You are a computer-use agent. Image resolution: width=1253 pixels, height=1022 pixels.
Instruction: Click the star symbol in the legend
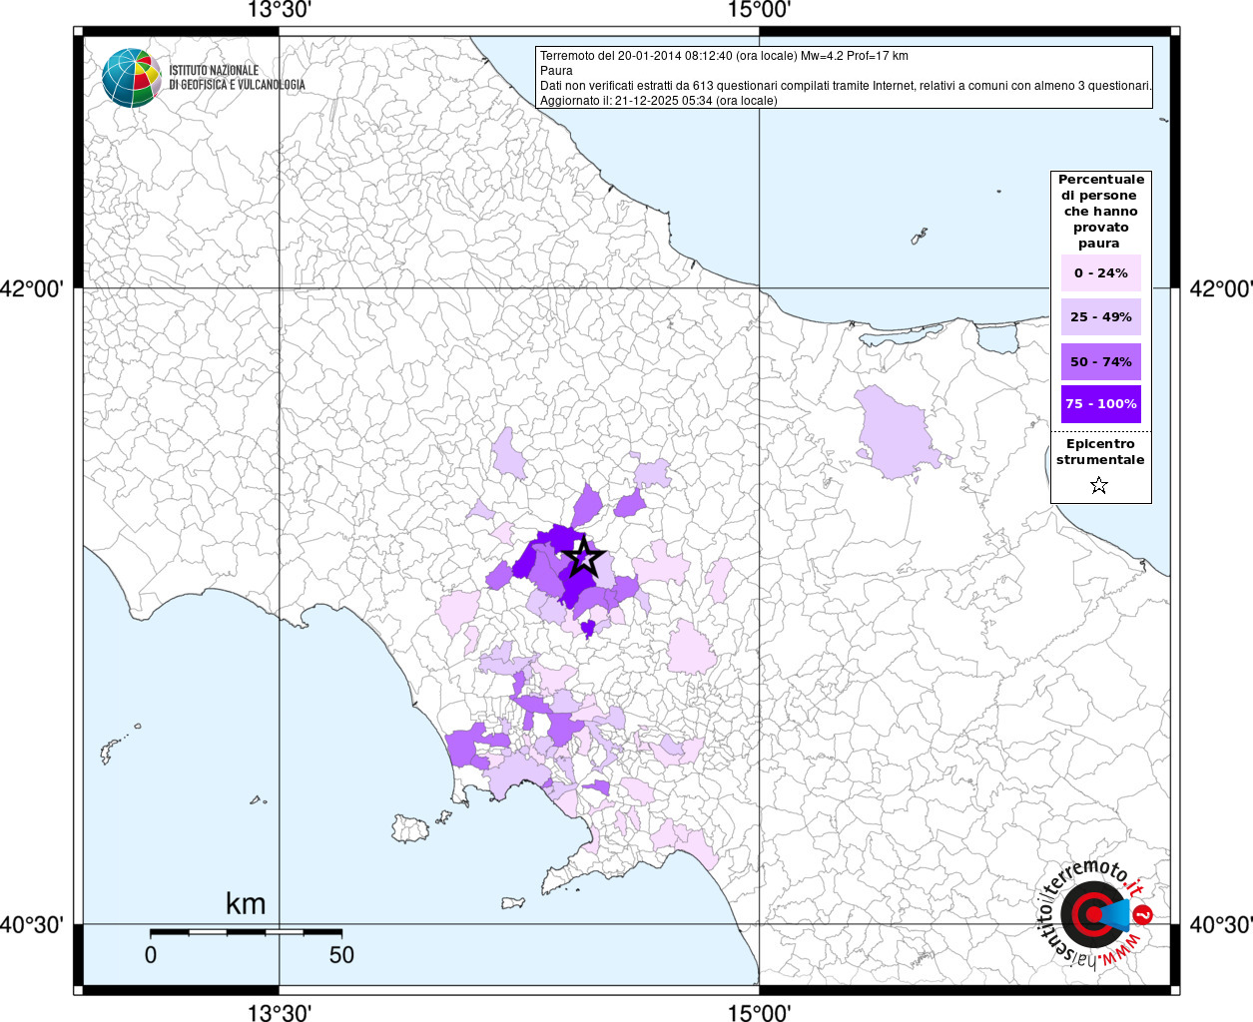pos(1099,486)
